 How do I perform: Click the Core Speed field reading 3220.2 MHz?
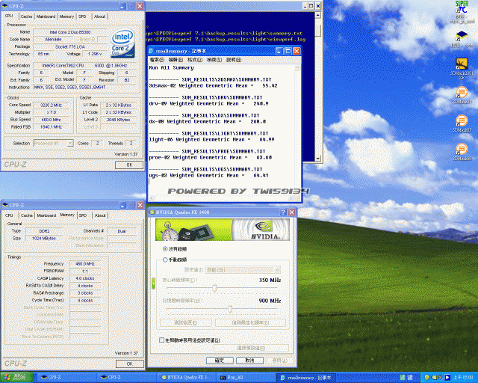[51, 105]
